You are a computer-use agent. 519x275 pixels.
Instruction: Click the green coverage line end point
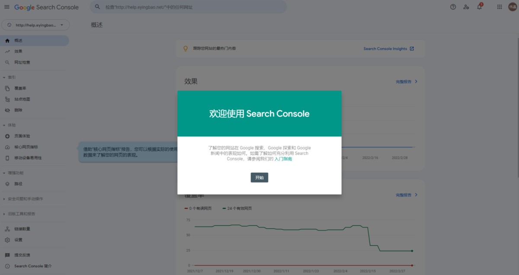pyautogui.click(x=412, y=251)
